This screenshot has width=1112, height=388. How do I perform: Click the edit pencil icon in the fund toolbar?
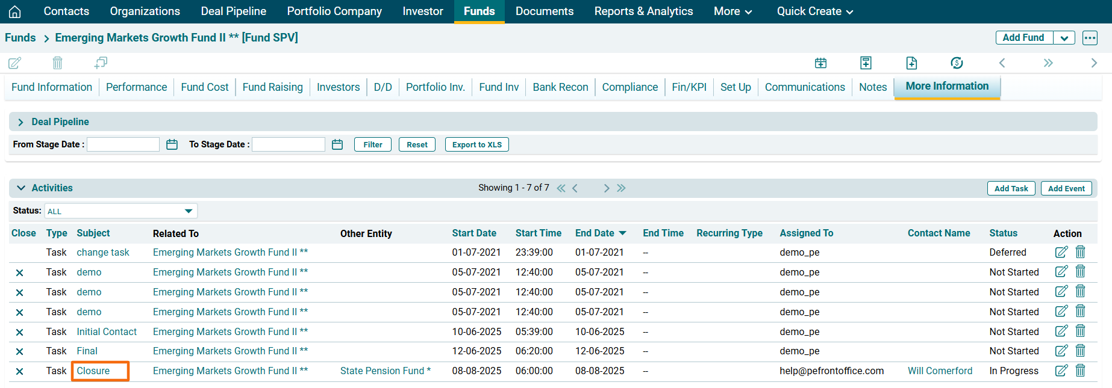coord(15,63)
